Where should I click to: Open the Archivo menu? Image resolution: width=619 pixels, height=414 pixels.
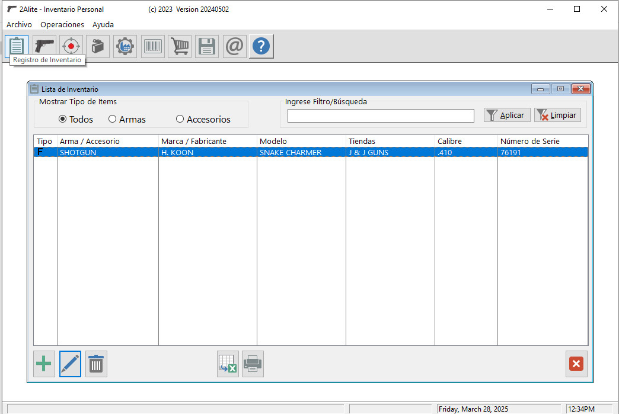point(19,24)
